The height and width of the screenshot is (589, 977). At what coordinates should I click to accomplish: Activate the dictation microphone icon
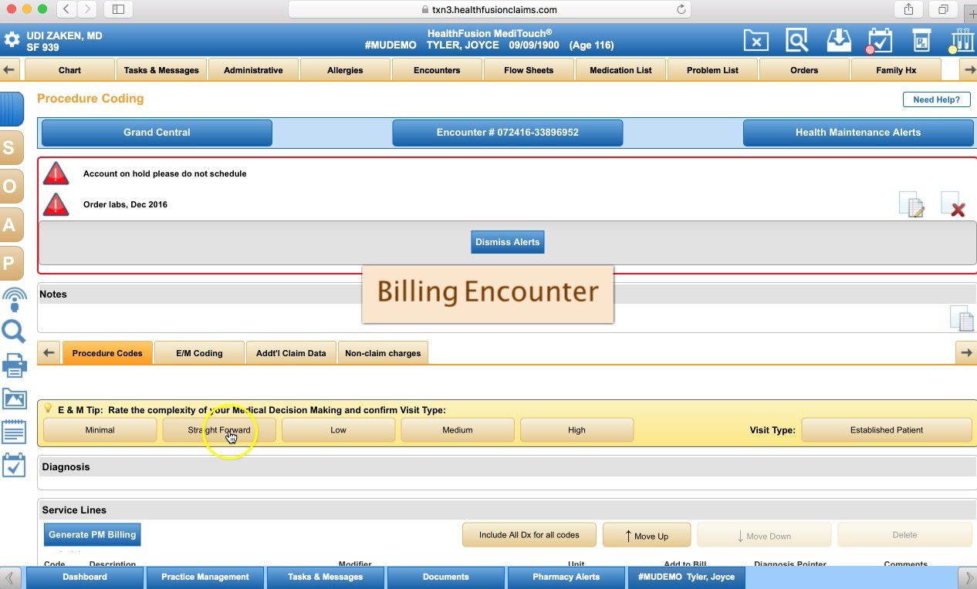(x=15, y=299)
